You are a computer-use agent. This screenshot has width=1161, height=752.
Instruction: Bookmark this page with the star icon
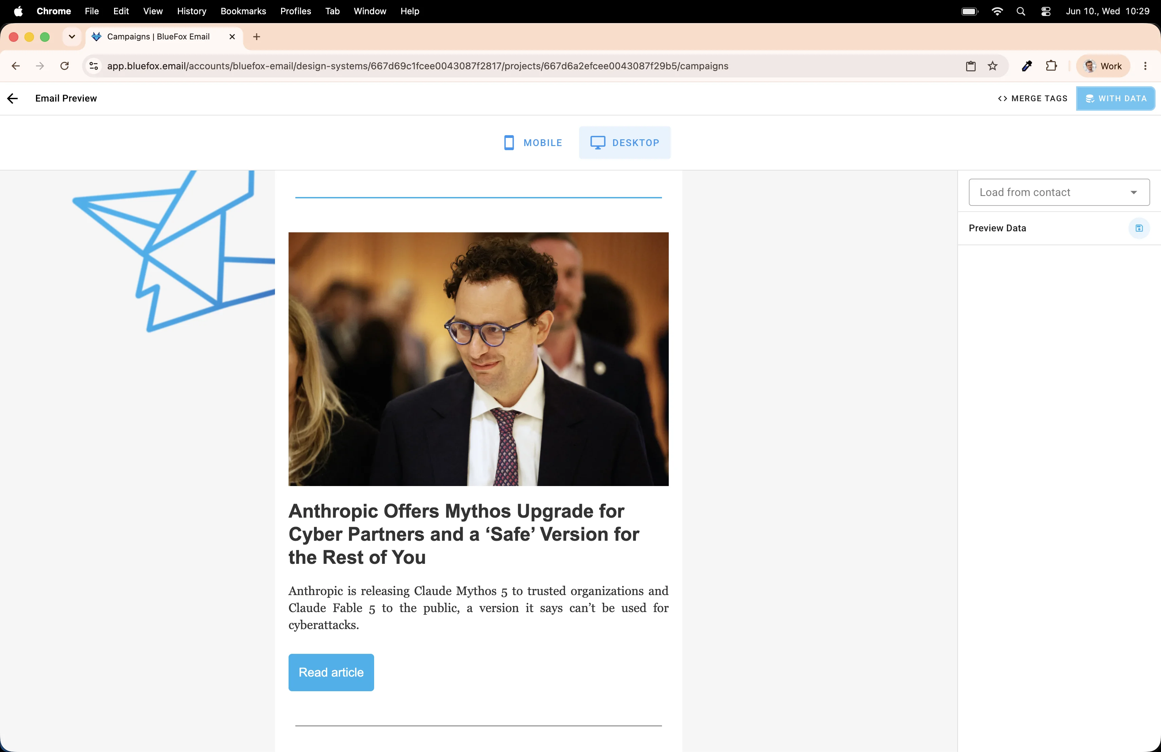coord(993,66)
